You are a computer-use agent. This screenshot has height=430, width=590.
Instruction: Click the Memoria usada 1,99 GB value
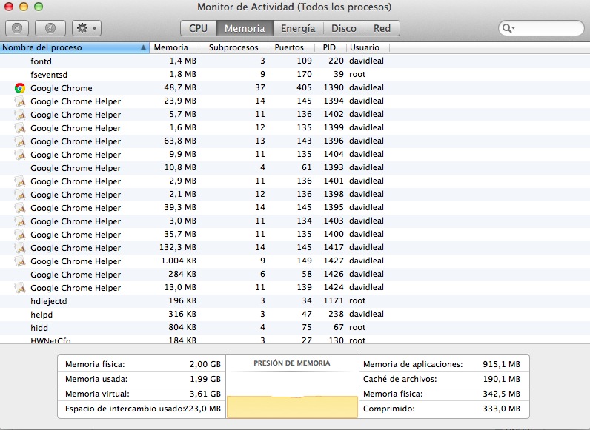pos(205,379)
